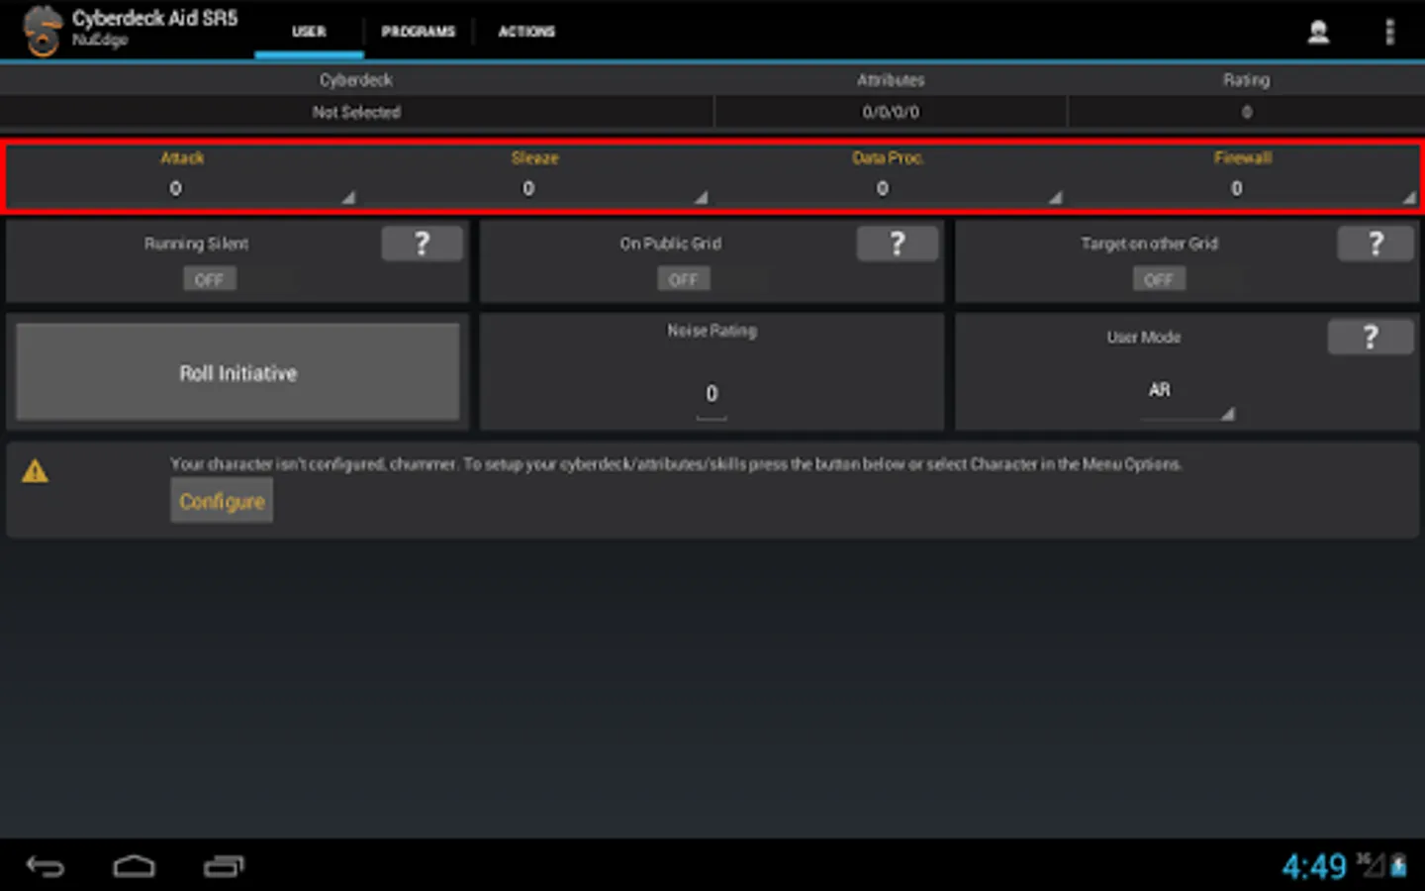Tap the Attributes column header
The height and width of the screenshot is (891, 1425).
tap(891, 80)
